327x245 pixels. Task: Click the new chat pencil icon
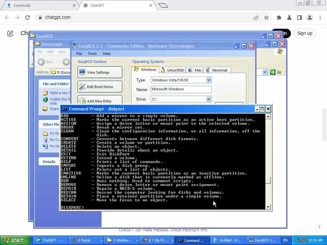10,33
